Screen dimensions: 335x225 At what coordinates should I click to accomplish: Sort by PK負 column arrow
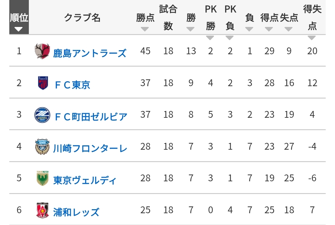tap(230, 38)
